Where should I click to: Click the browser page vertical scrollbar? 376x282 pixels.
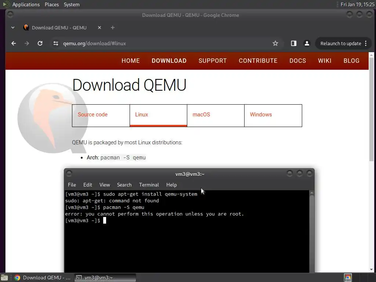(372, 109)
